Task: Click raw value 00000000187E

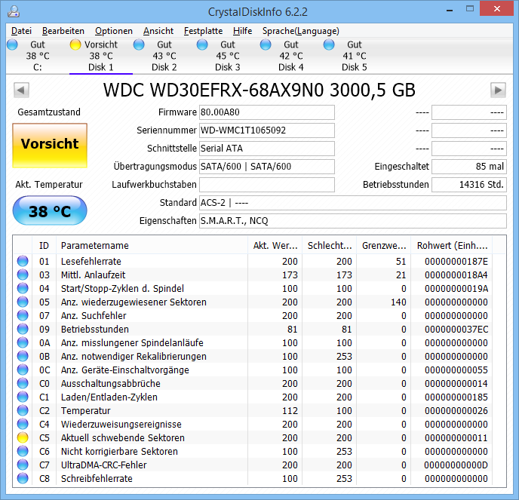Action: (x=456, y=262)
